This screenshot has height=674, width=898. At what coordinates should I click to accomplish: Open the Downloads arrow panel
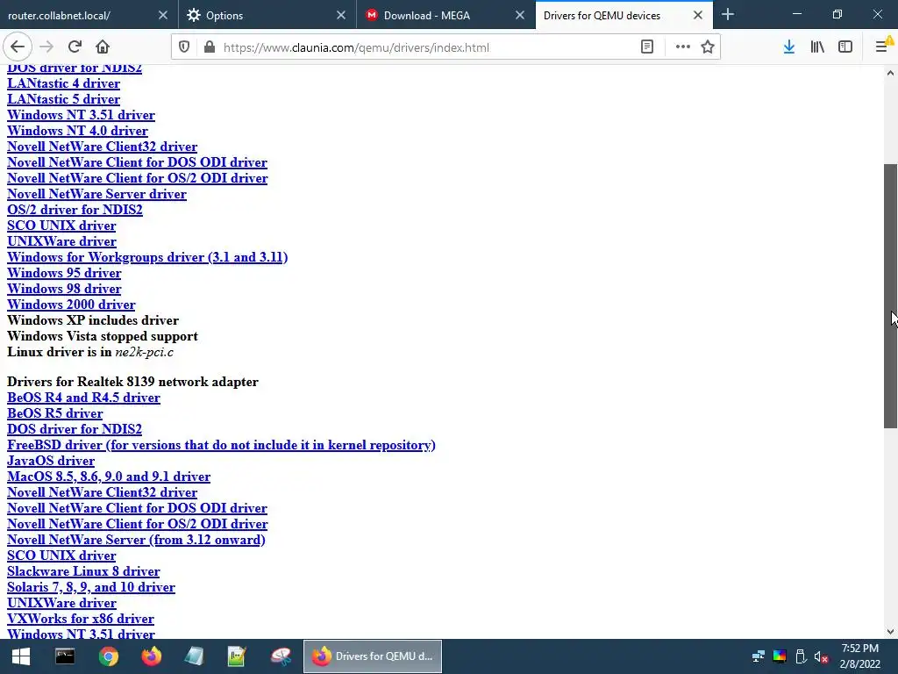tap(789, 47)
